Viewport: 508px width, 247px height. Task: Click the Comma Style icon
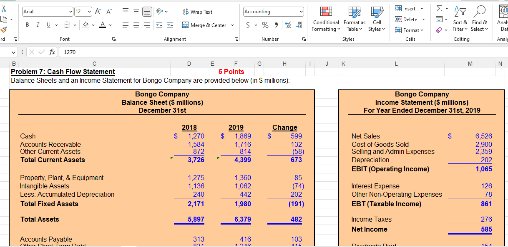pos(276,25)
